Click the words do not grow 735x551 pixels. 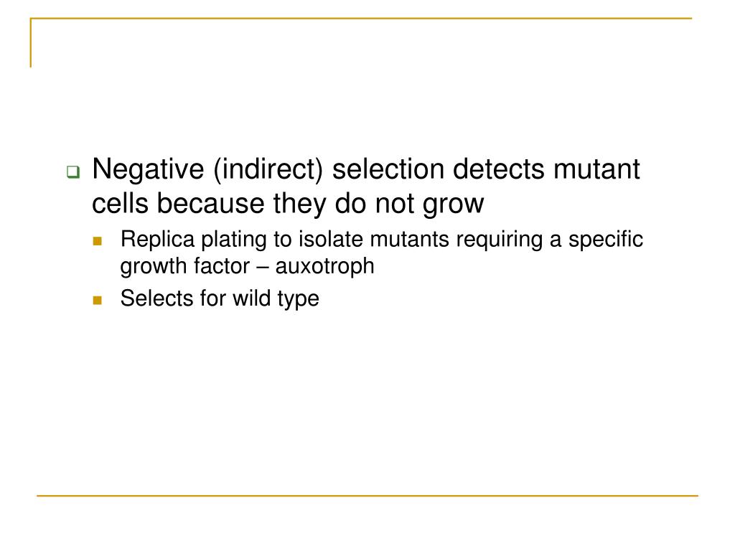point(409,204)
